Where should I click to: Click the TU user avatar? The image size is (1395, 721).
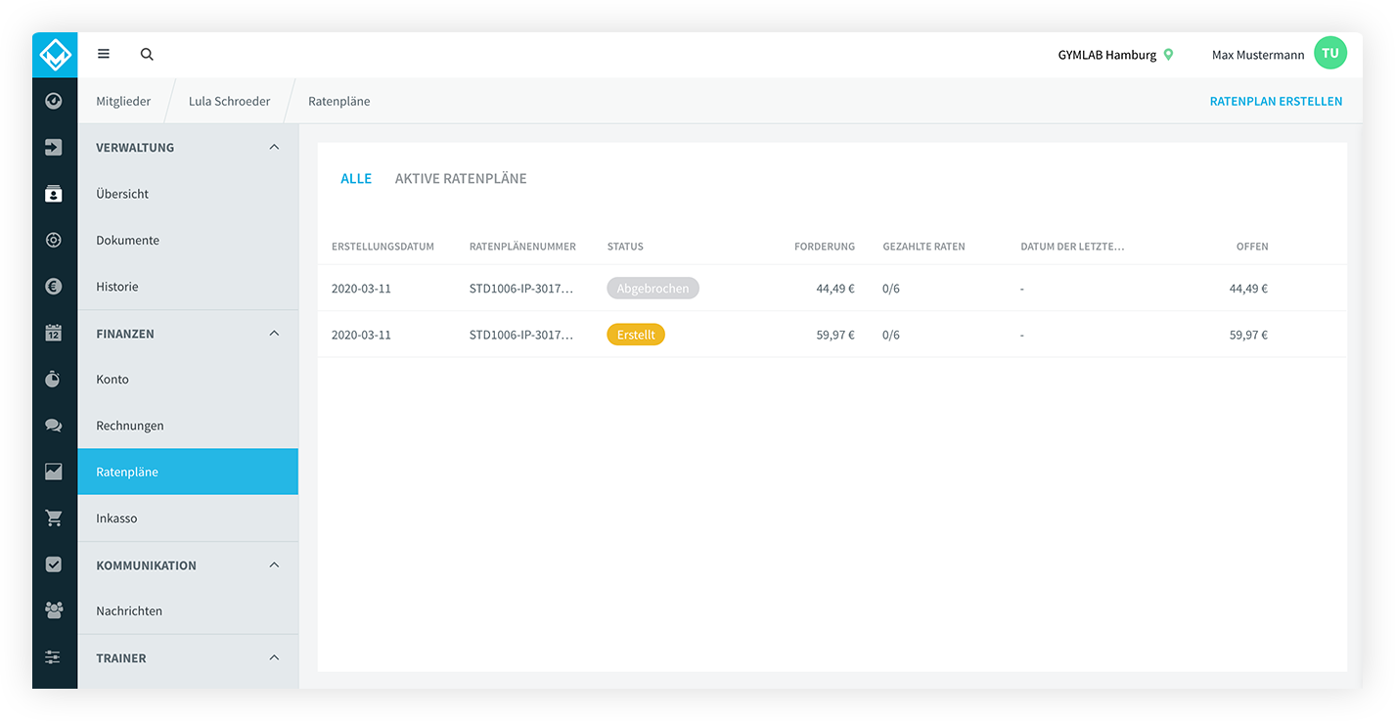(1330, 54)
